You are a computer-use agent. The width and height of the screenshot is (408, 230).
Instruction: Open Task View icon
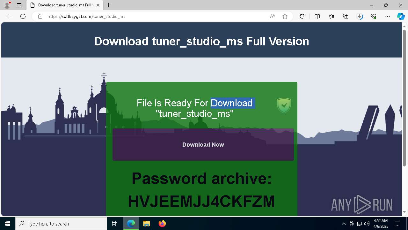(x=115, y=224)
